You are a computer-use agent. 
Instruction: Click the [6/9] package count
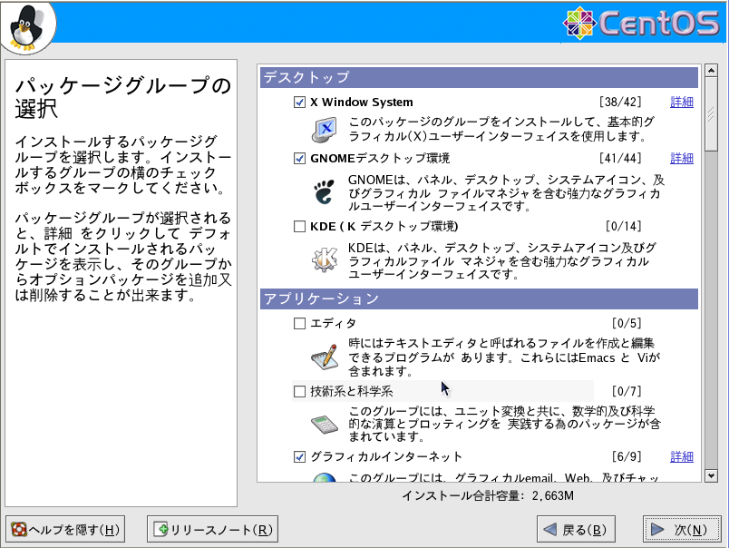[627, 457]
